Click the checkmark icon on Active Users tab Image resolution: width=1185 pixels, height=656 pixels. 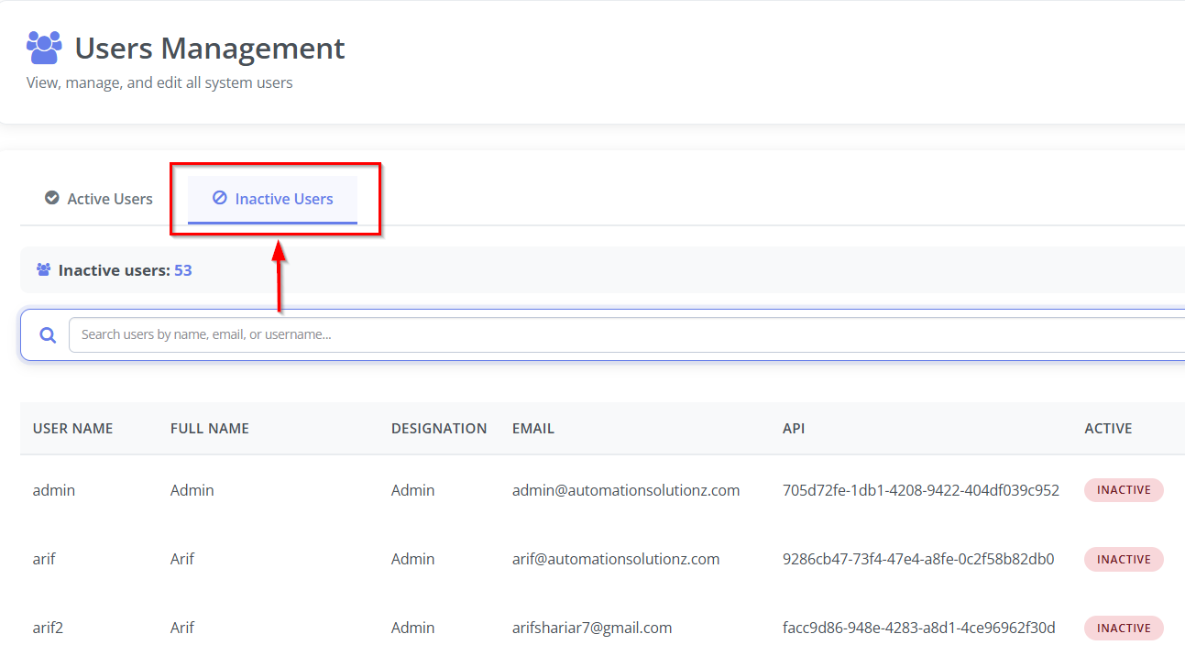[x=52, y=198]
